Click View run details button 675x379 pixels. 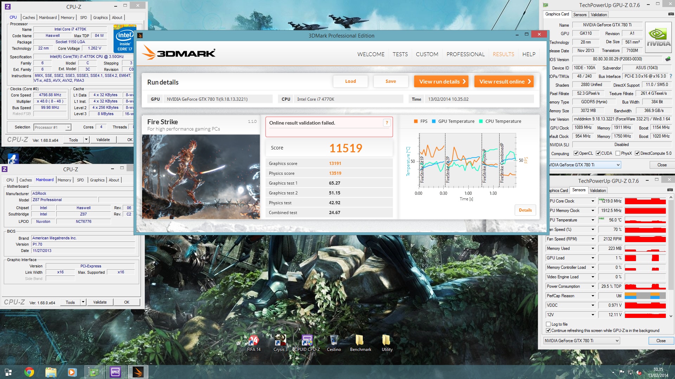[x=441, y=81]
